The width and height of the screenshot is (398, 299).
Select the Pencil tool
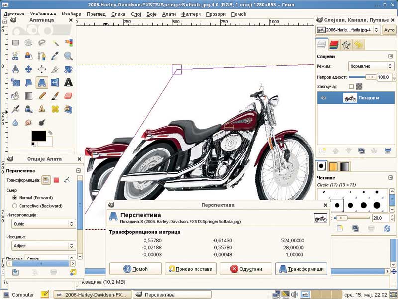point(42,96)
